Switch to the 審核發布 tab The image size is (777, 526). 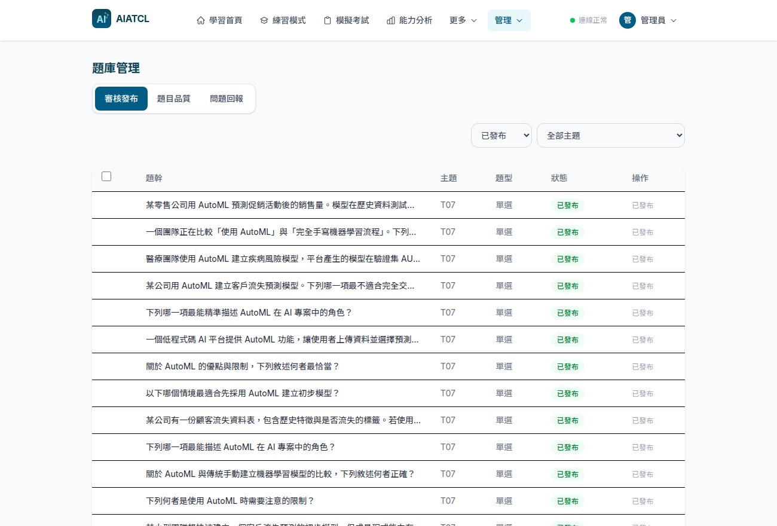[x=121, y=99]
